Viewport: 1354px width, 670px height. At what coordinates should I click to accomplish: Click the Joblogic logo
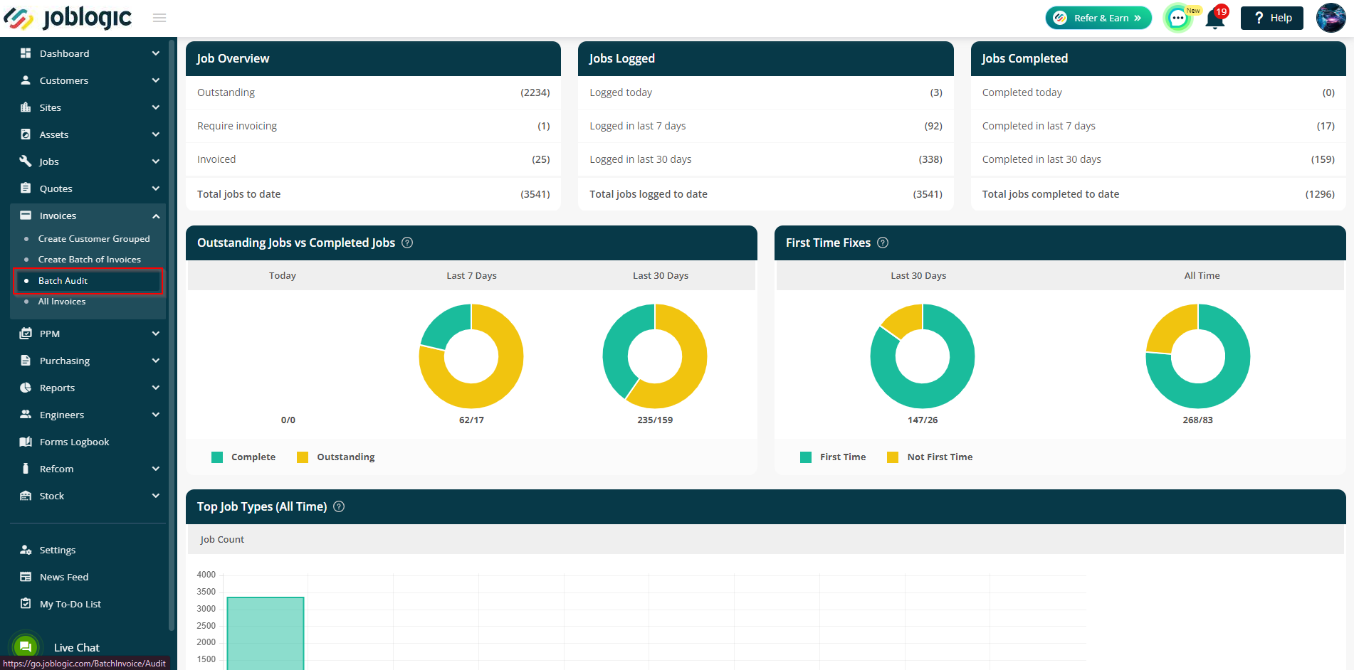coord(68,18)
